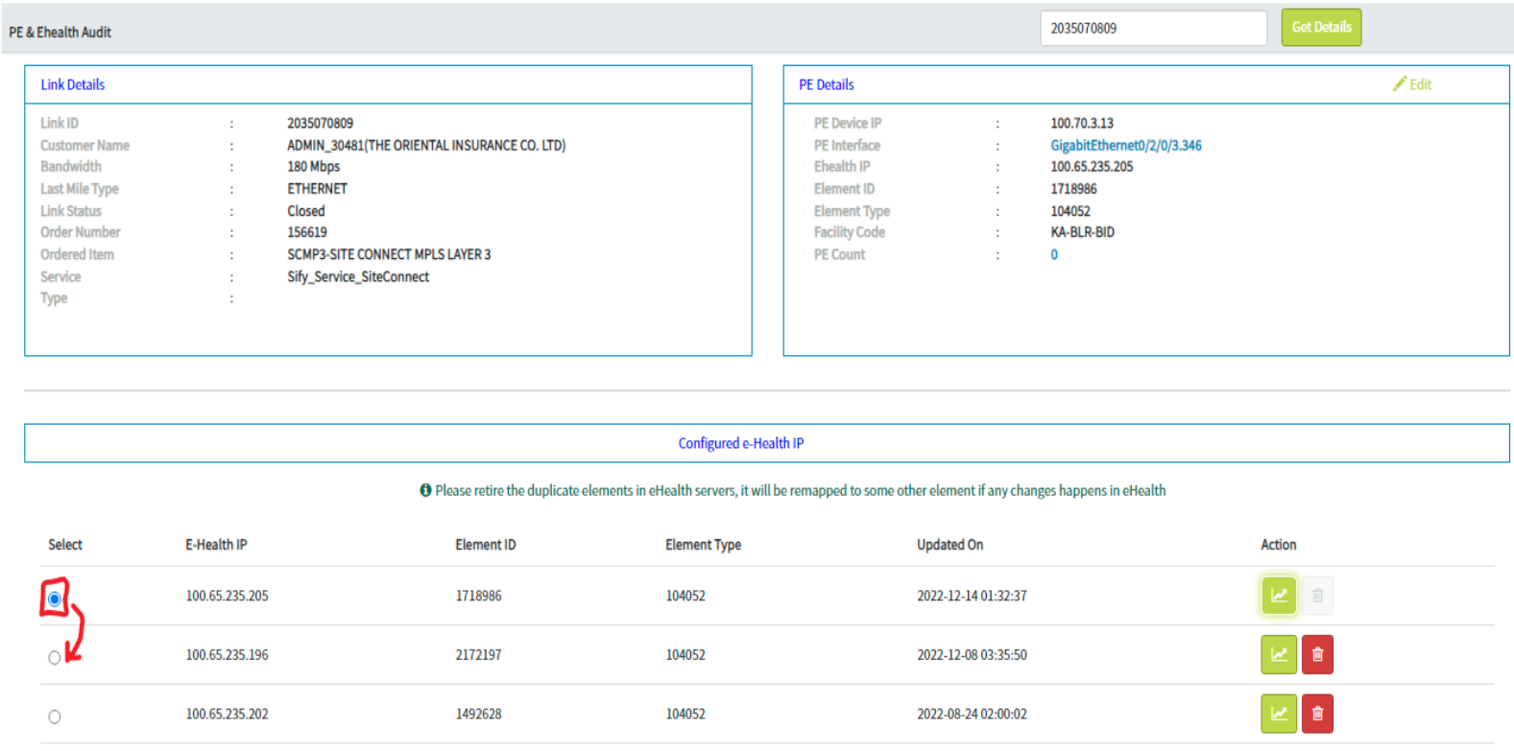Image resolution: width=1514 pixels, height=751 pixels.
Task: Click the Action column header
Action: [1279, 545]
